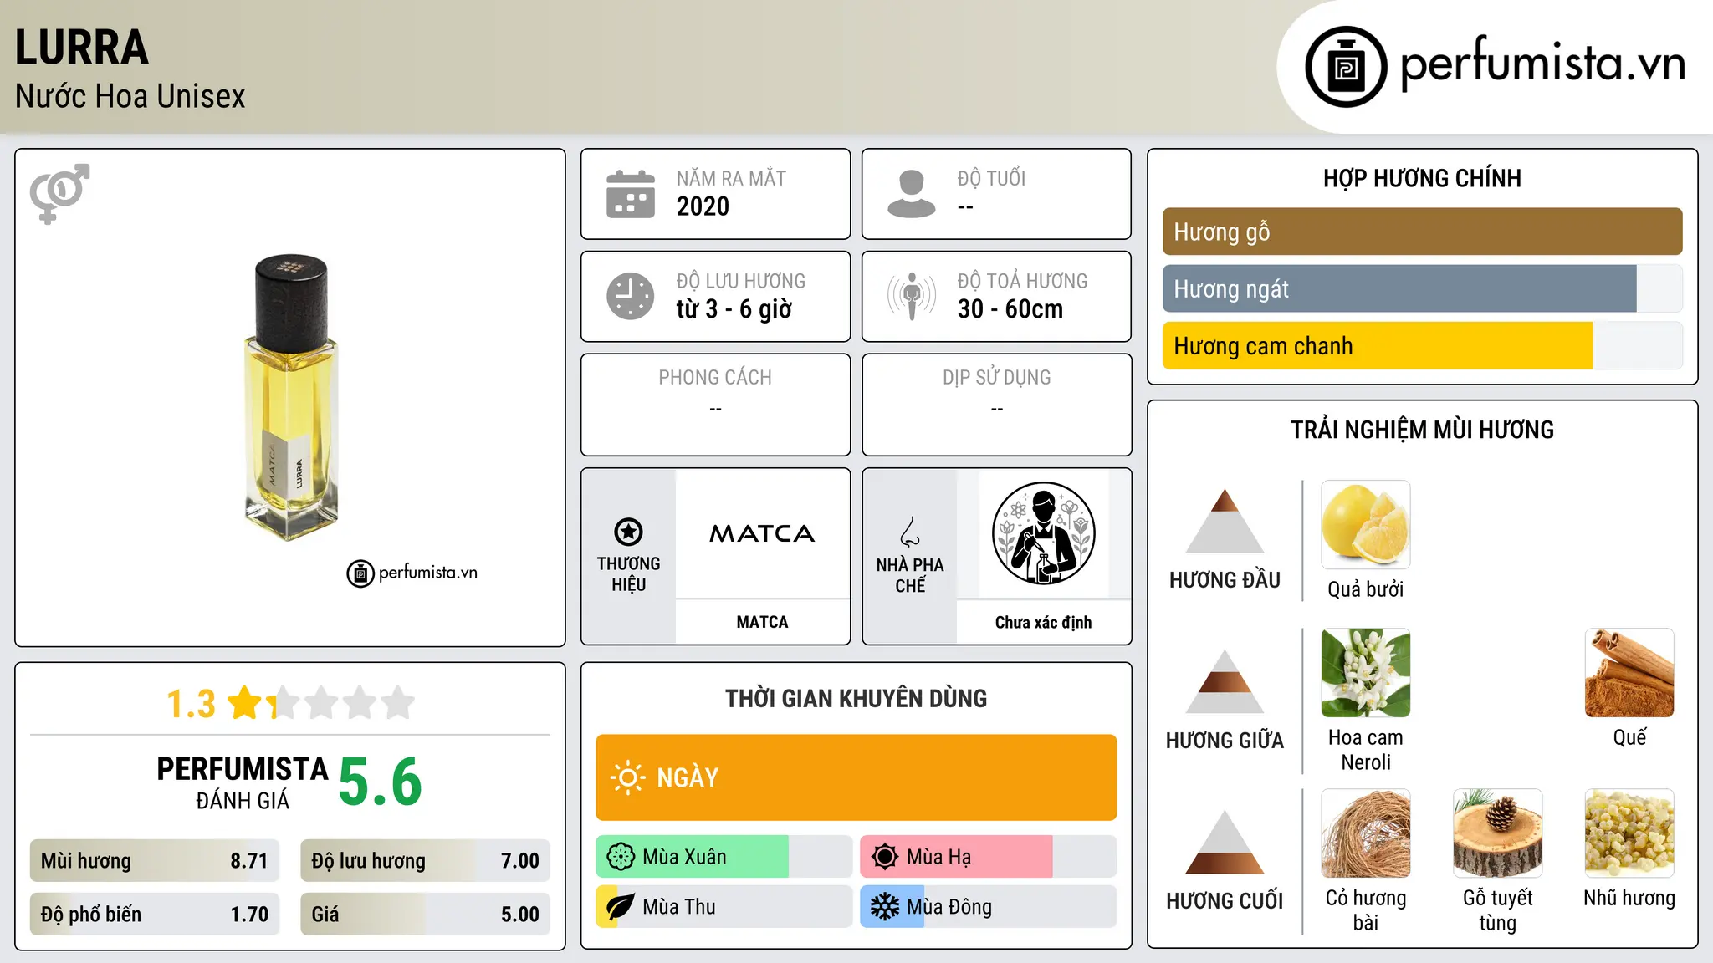Click the Hương cam chanh accord bar
Viewport: 1713px width, 963px height.
coord(1422,346)
